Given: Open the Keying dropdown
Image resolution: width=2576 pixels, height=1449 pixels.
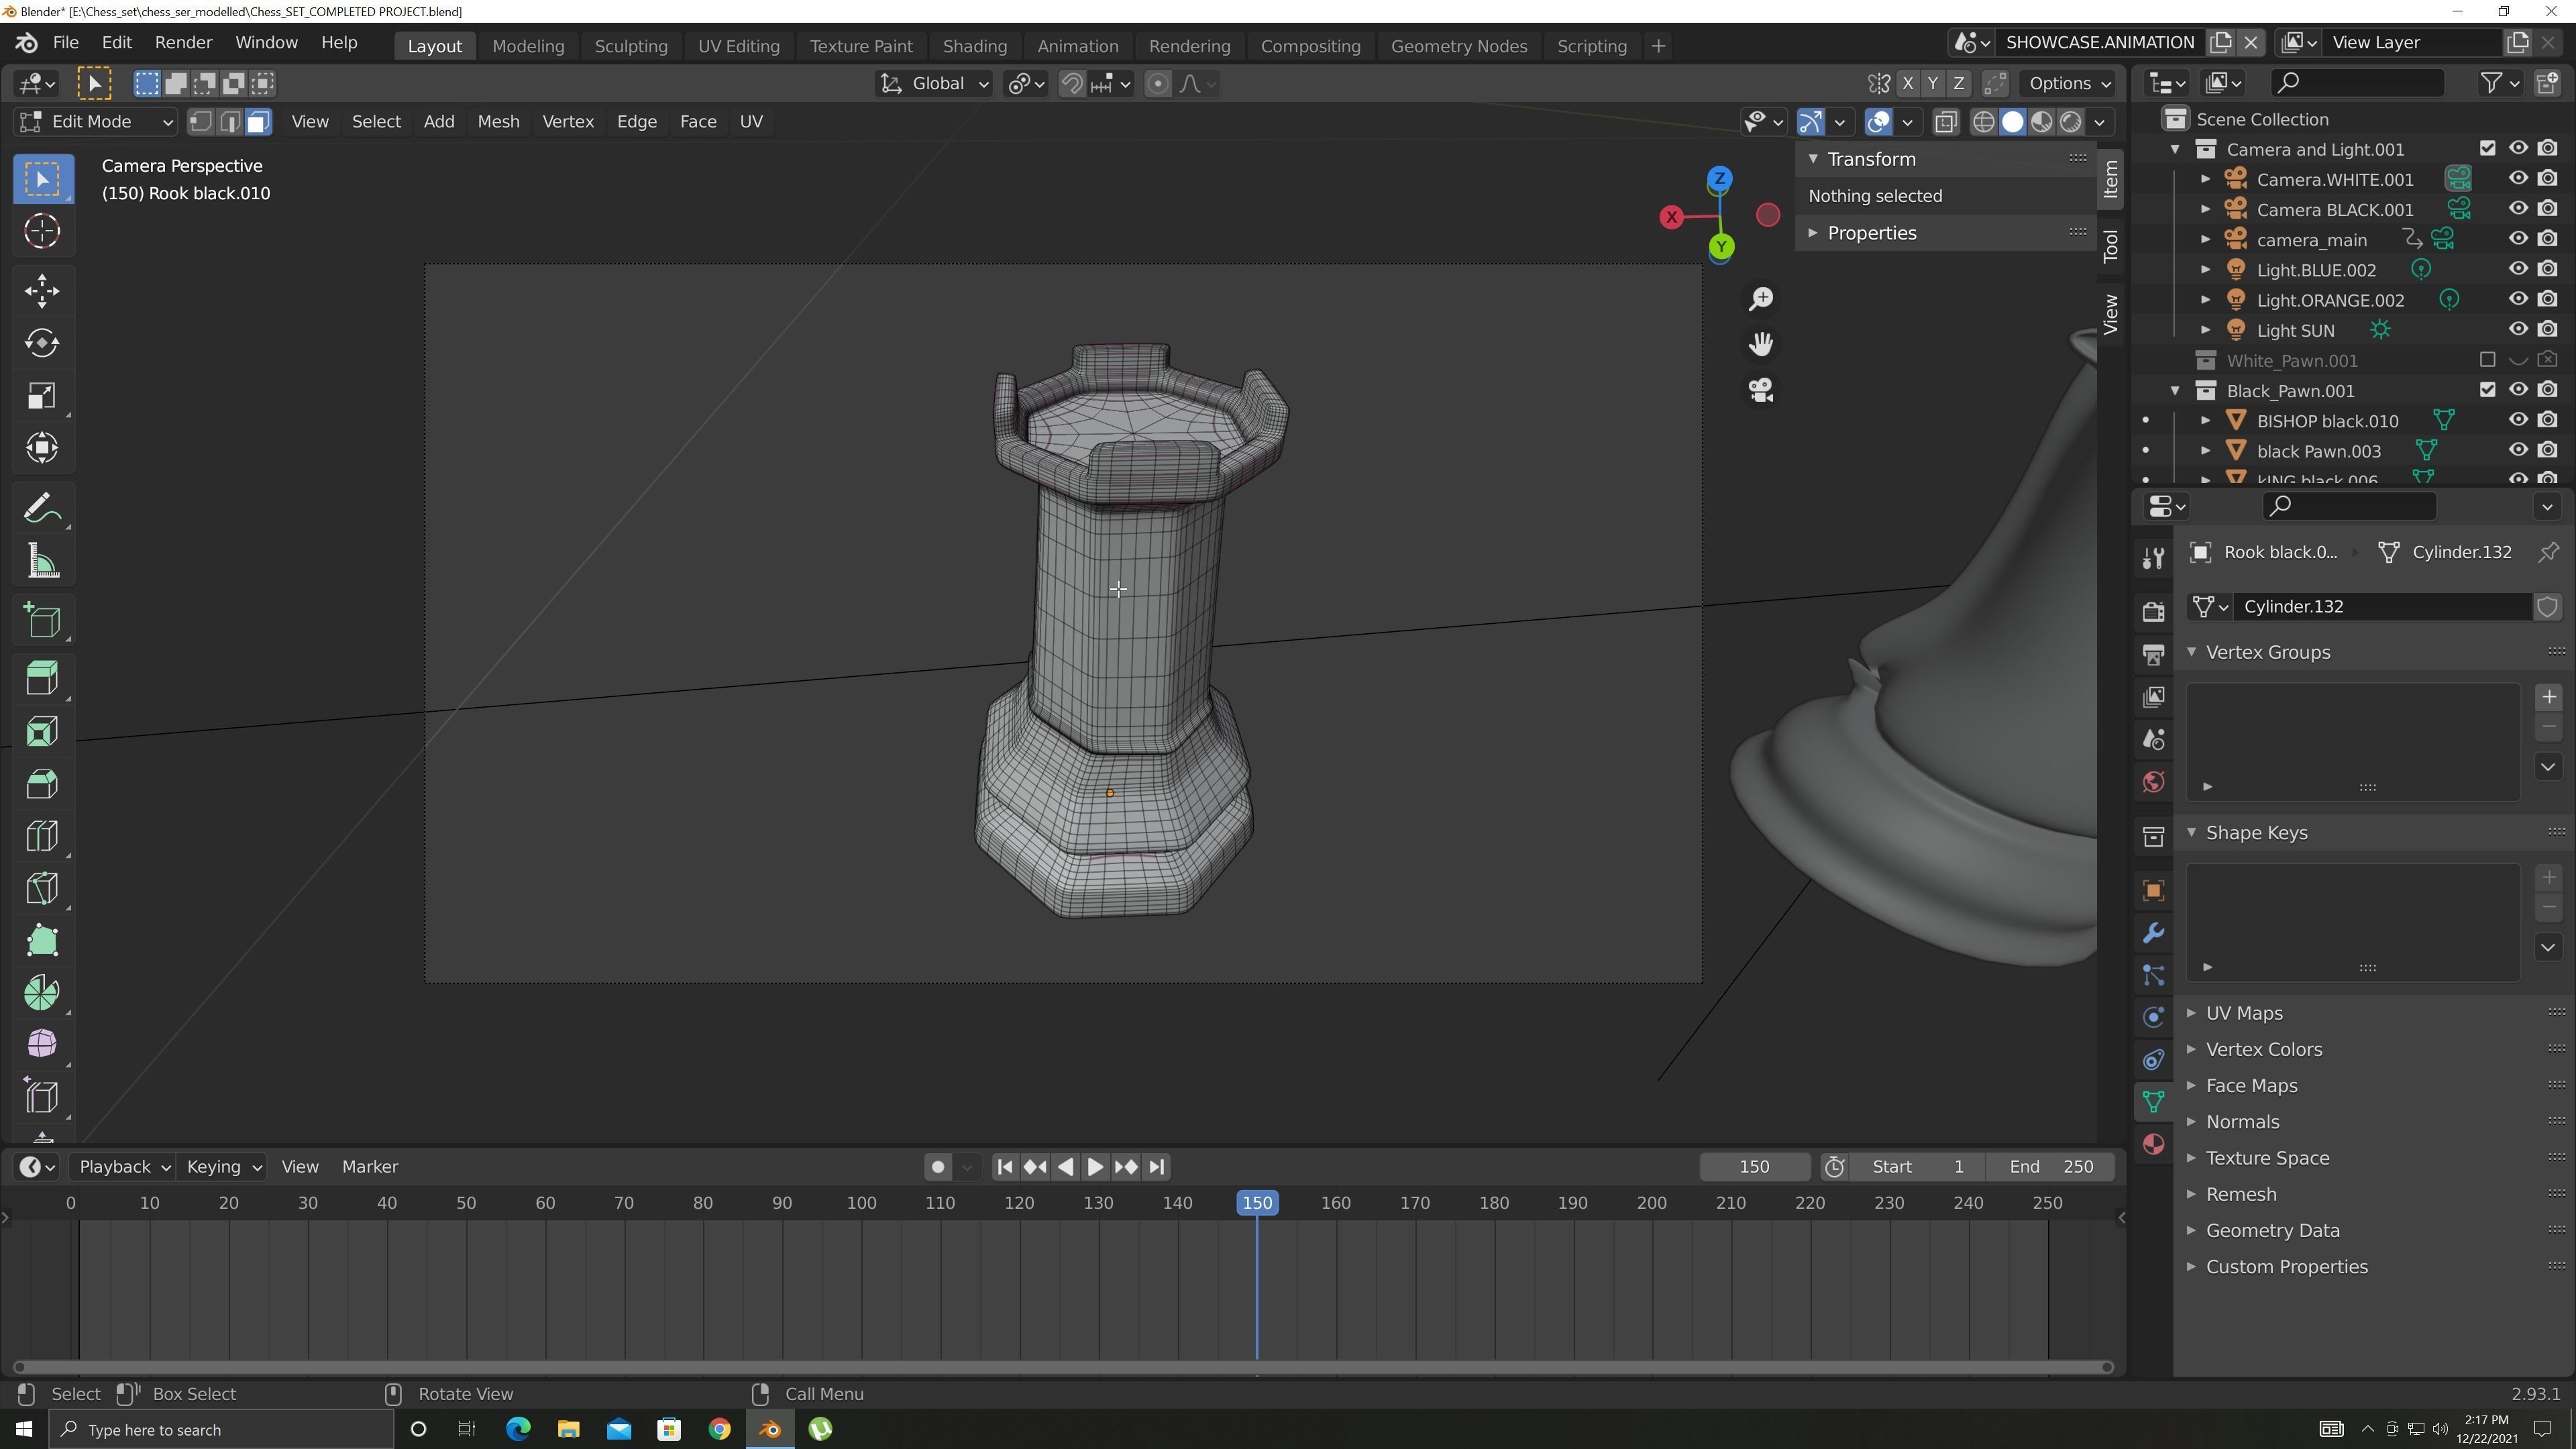Looking at the screenshot, I should pos(223,1167).
